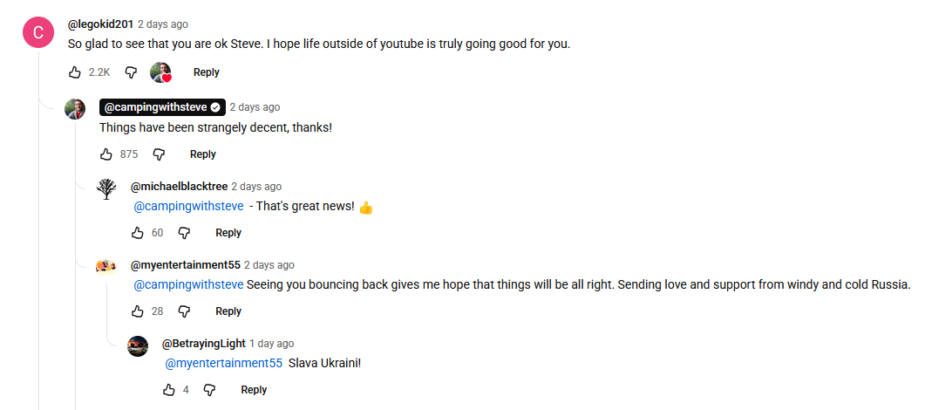Dislike @legokid201's top-level comment
The height and width of the screenshot is (410, 925).
pyautogui.click(x=131, y=72)
